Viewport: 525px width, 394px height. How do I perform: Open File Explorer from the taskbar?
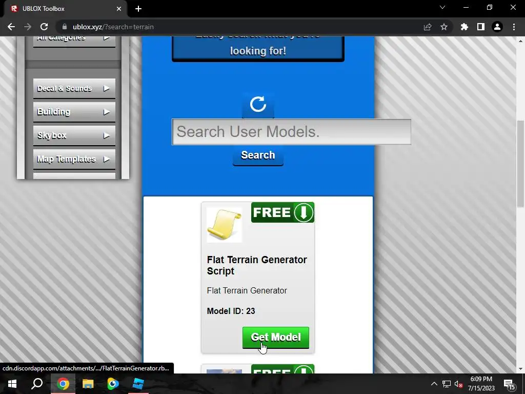pos(88,384)
